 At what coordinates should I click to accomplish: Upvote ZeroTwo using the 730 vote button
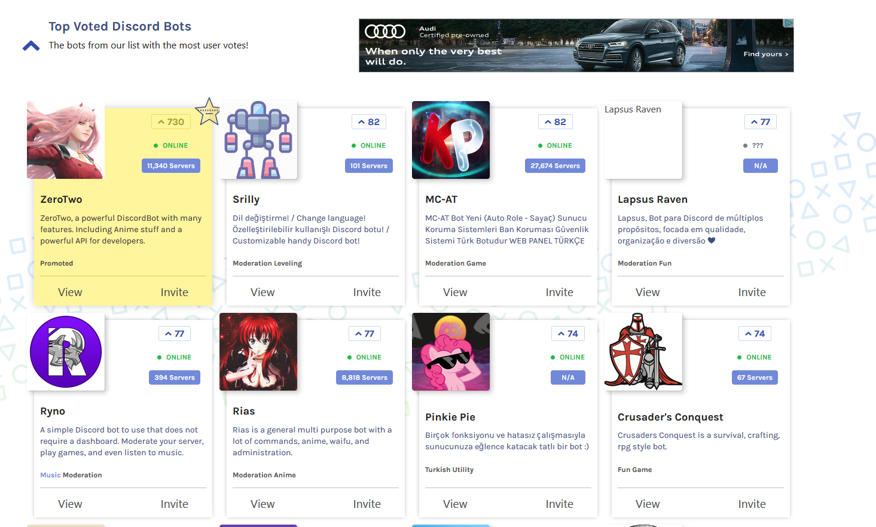coord(171,122)
